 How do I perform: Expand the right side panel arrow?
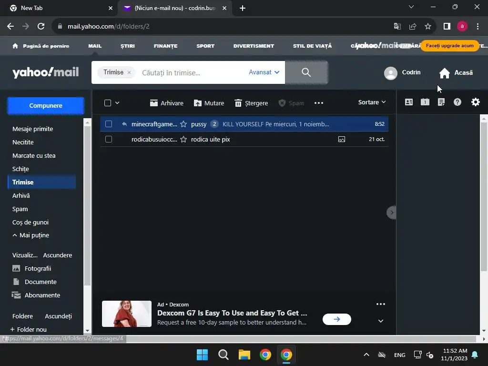(x=392, y=213)
